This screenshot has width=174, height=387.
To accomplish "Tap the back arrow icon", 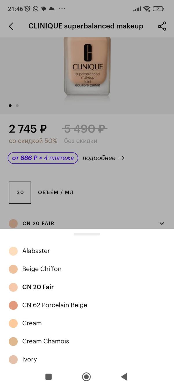I will point(11,26).
